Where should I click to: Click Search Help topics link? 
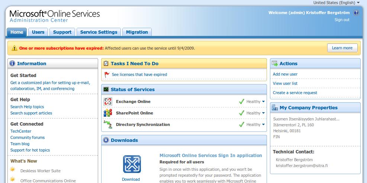27,107
